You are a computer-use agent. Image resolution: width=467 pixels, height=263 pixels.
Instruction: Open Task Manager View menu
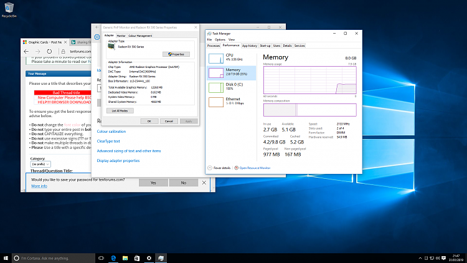232,40
